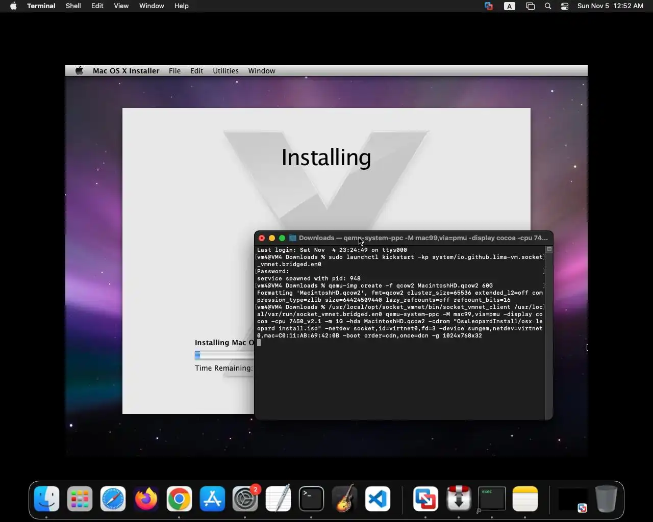This screenshot has height=522, width=653.
Task: Open VMware Fusion from the Dock
Action: click(x=425, y=499)
